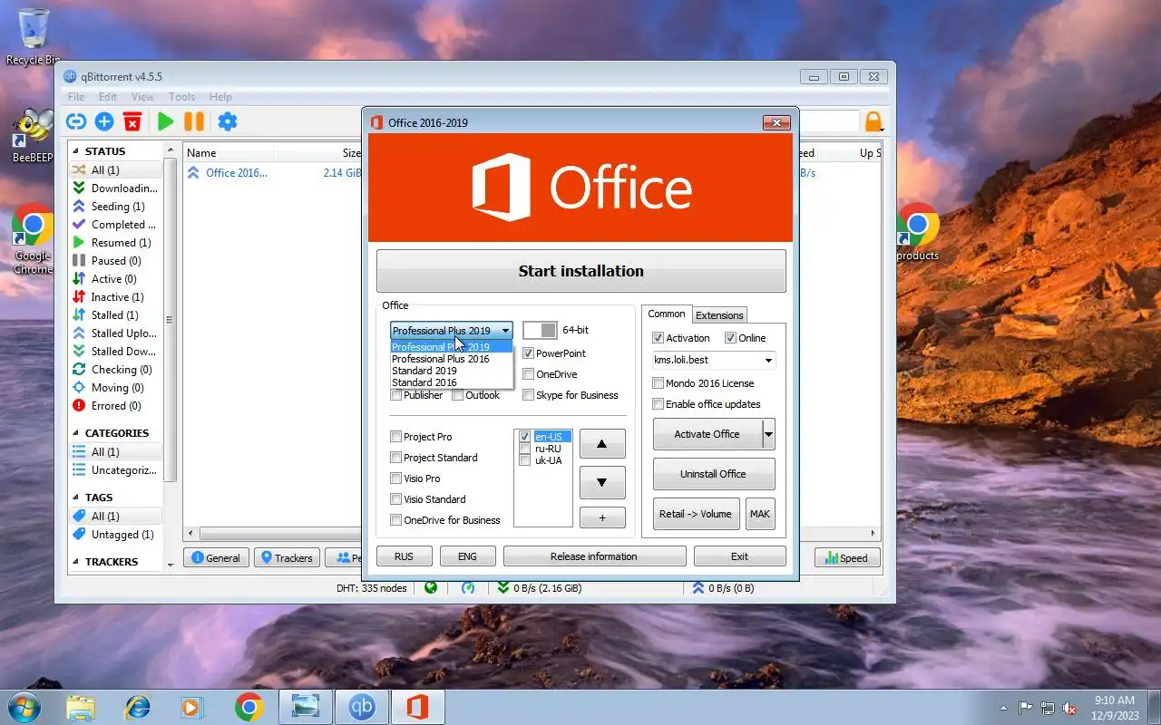Click the MAK button
This screenshot has width=1161, height=725.
(760, 514)
